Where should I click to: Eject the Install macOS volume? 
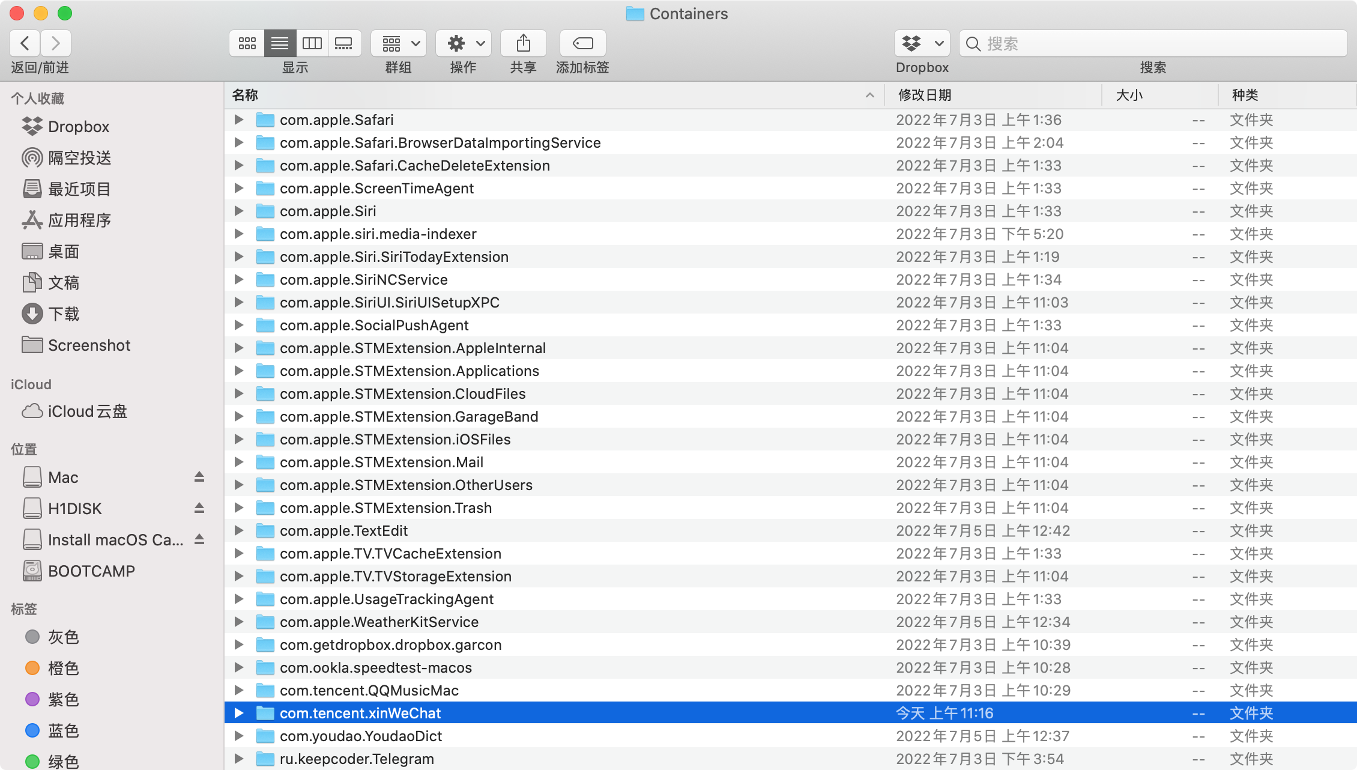click(x=199, y=539)
